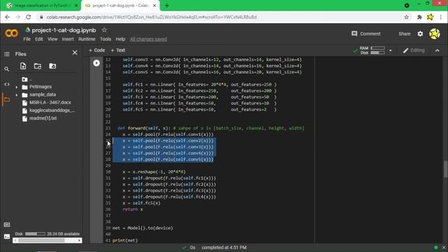Click the 'net = Model().to(device)' line
Screen dimensions: 448x252
(143, 228)
